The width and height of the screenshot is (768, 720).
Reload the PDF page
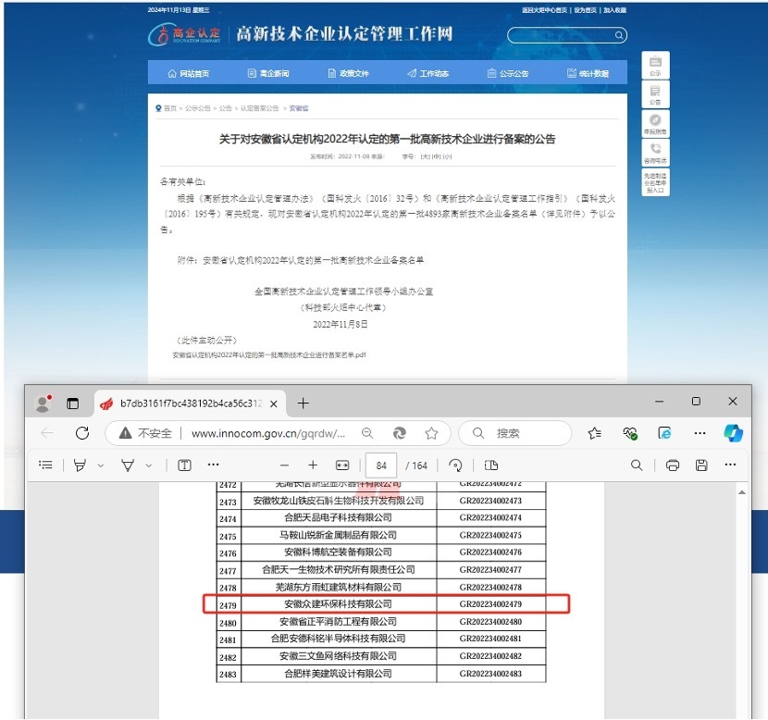coord(82,433)
